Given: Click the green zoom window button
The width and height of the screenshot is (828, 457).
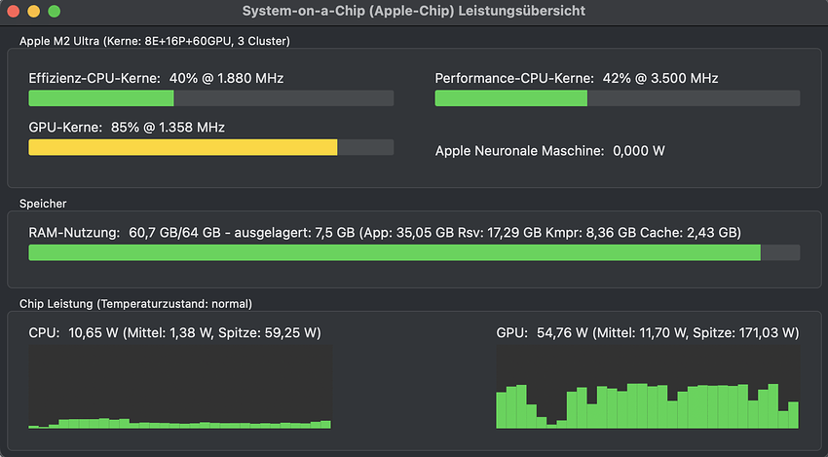Looking at the screenshot, I should [54, 11].
